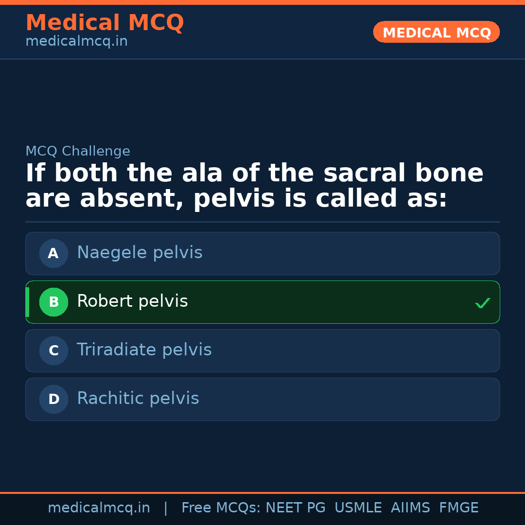Select option B Robert pelvis
The image size is (525, 525).
click(x=262, y=302)
